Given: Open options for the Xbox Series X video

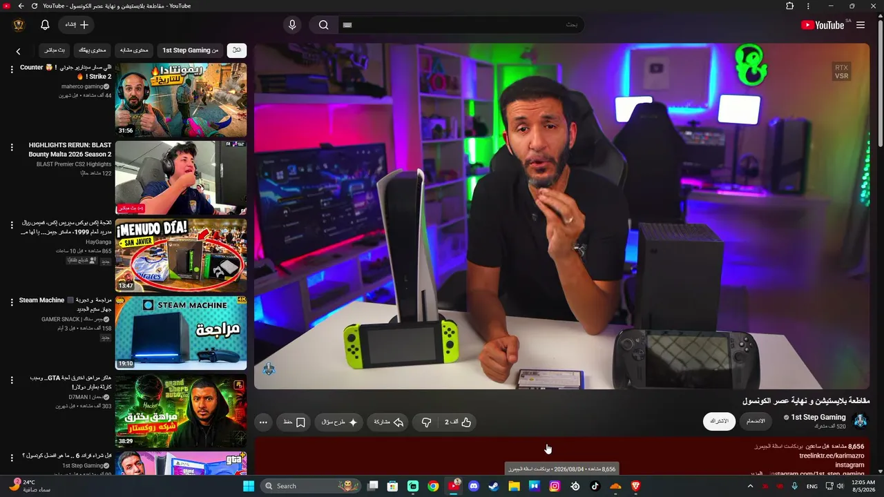Looking at the screenshot, I should [x=12, y=225].
